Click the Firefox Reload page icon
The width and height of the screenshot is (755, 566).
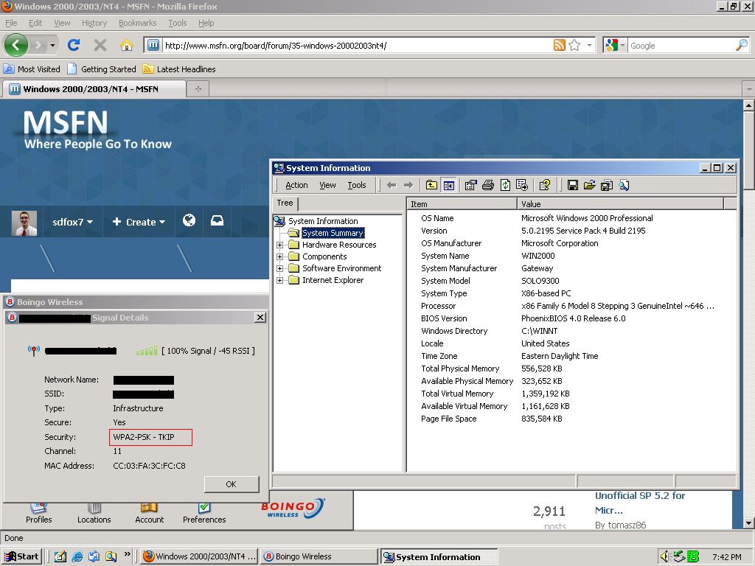click(x=74, y=44)
